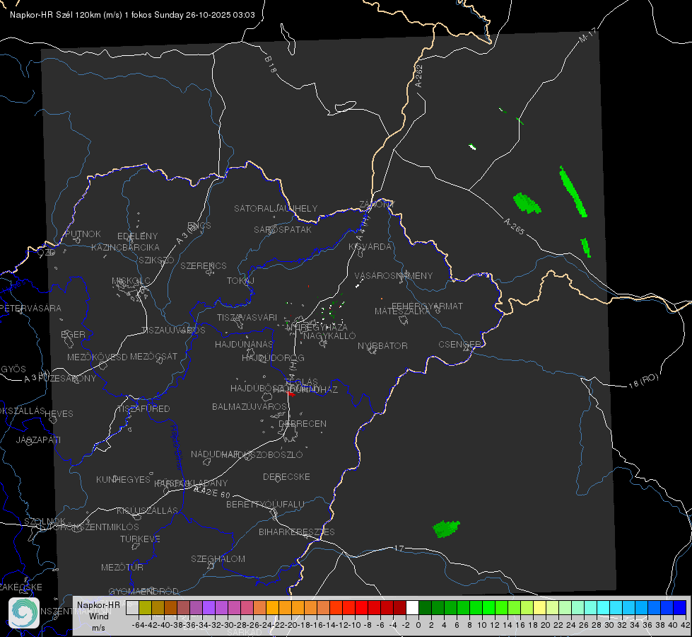692x637 pixels.
Task: Click the white swatch between -2 and 0
Action: (x=412, y=607)
